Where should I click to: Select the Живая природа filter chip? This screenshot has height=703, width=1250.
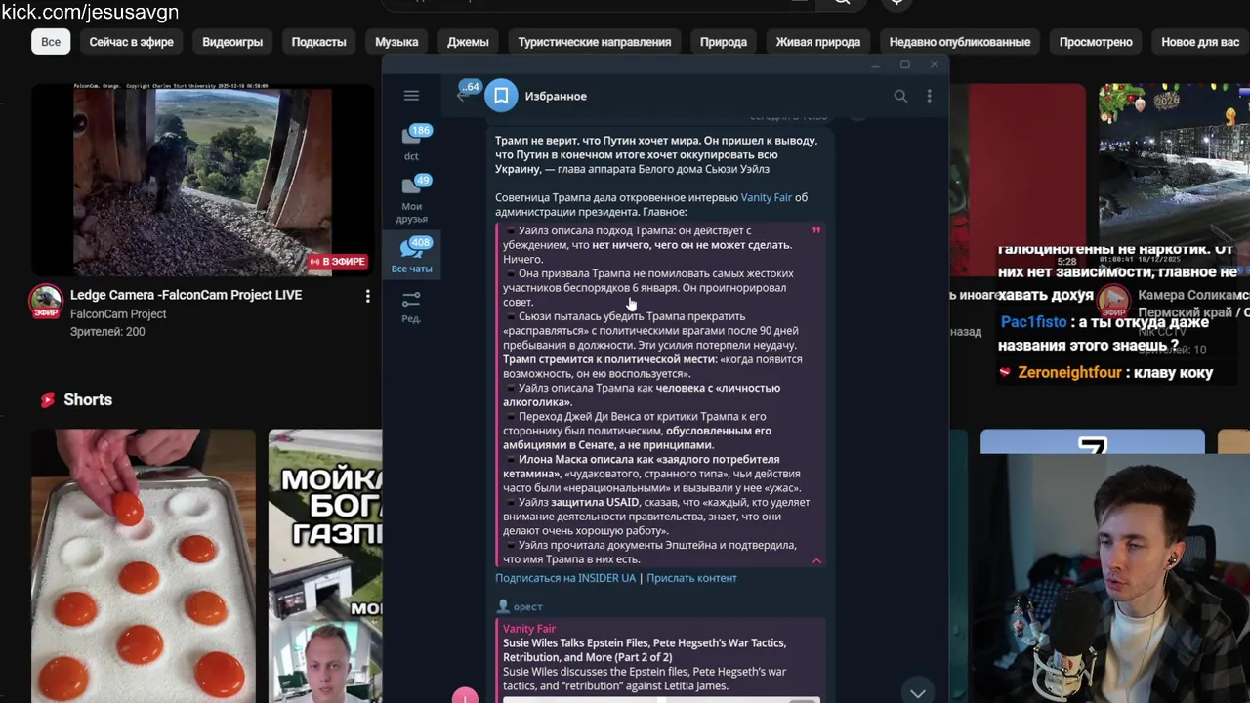[818, 42]
